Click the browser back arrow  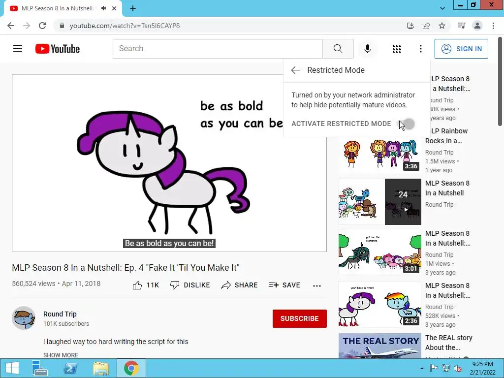(11, 26)
